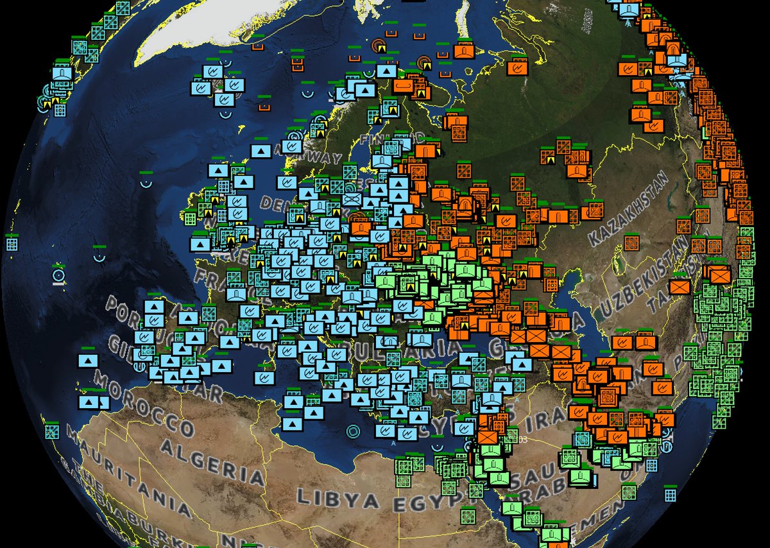Screen dimensions: 770x548
Task: Select blue triangle unit off Morocco's Atlantic coast
Action: point(89,402)
